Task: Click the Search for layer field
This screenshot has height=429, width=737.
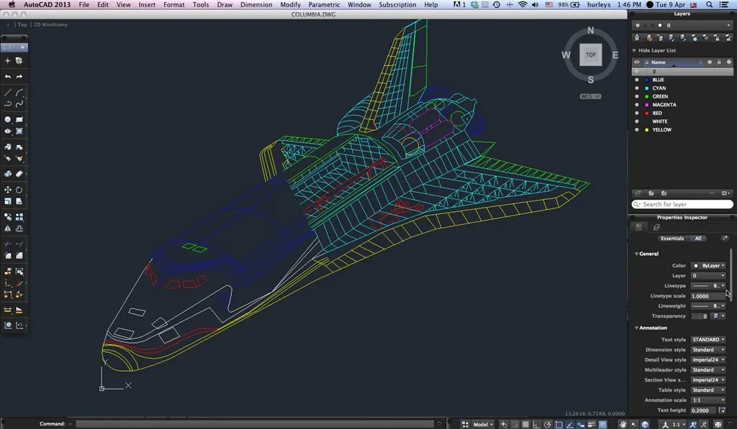Action: [682, 204]
